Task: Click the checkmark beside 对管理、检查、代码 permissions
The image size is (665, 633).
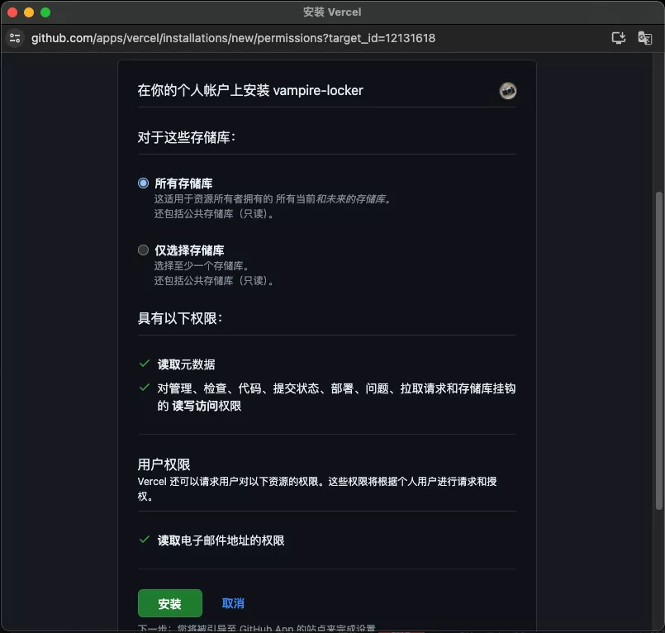Action: coord(145,388)
